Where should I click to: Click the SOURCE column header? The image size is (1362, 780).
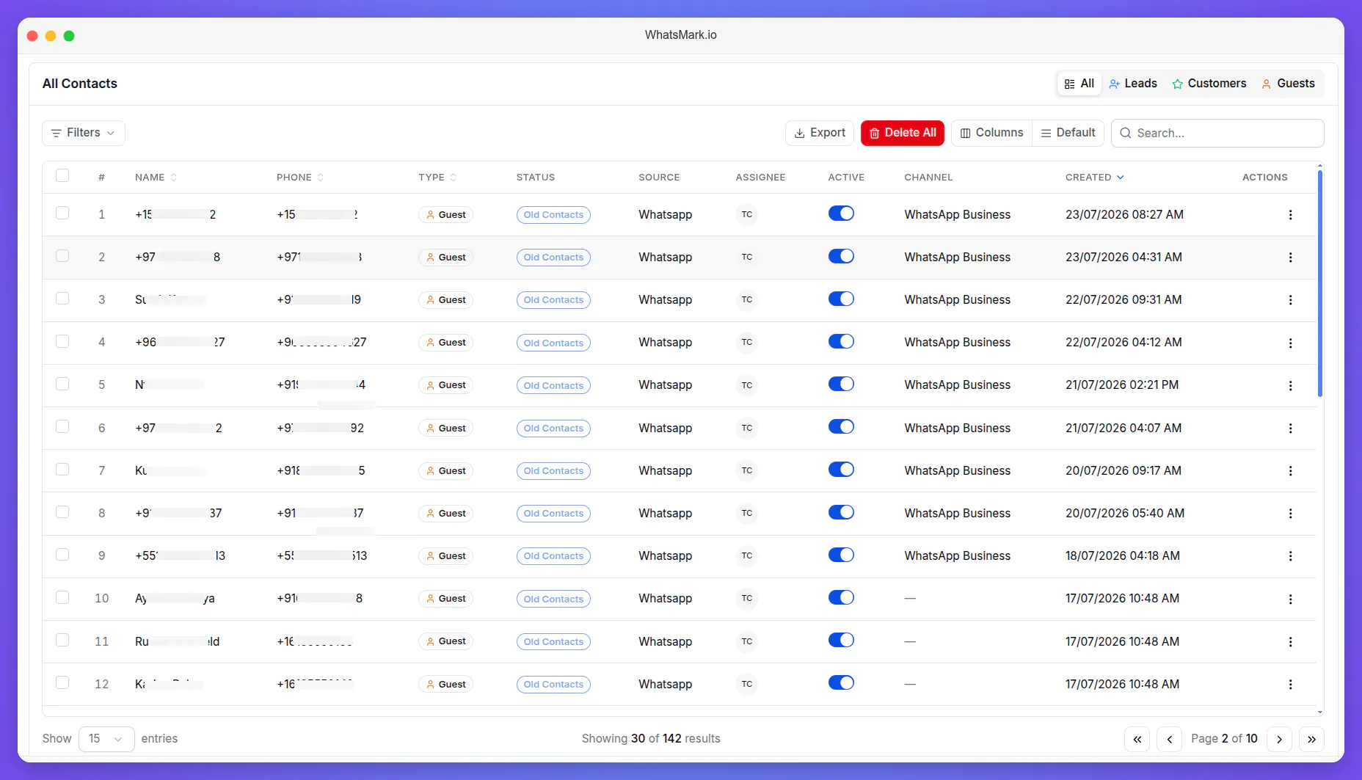[659, 178]
